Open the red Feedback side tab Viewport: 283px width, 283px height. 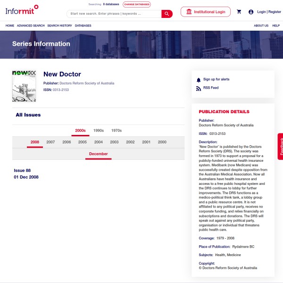[x=281, y=146]
